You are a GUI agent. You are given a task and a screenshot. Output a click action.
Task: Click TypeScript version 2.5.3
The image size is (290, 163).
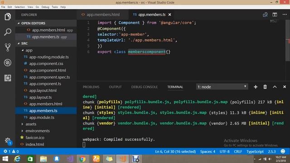pyautogui.click(x=272, y=152)
